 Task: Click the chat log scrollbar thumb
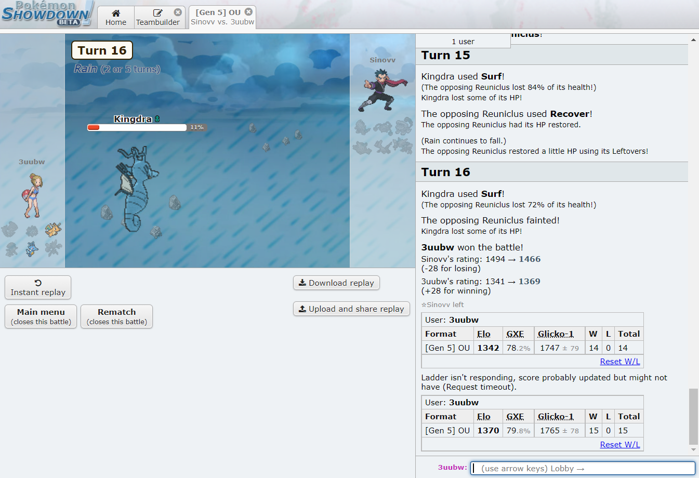pyautogui.click(x=693, y=417)
